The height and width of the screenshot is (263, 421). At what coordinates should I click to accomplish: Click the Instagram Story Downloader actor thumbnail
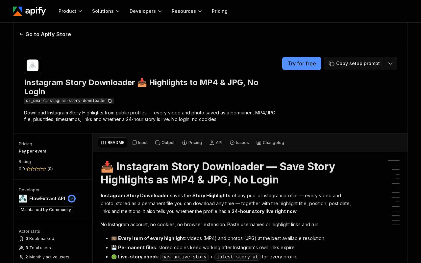pyautogui.click(x=33, y=65)
